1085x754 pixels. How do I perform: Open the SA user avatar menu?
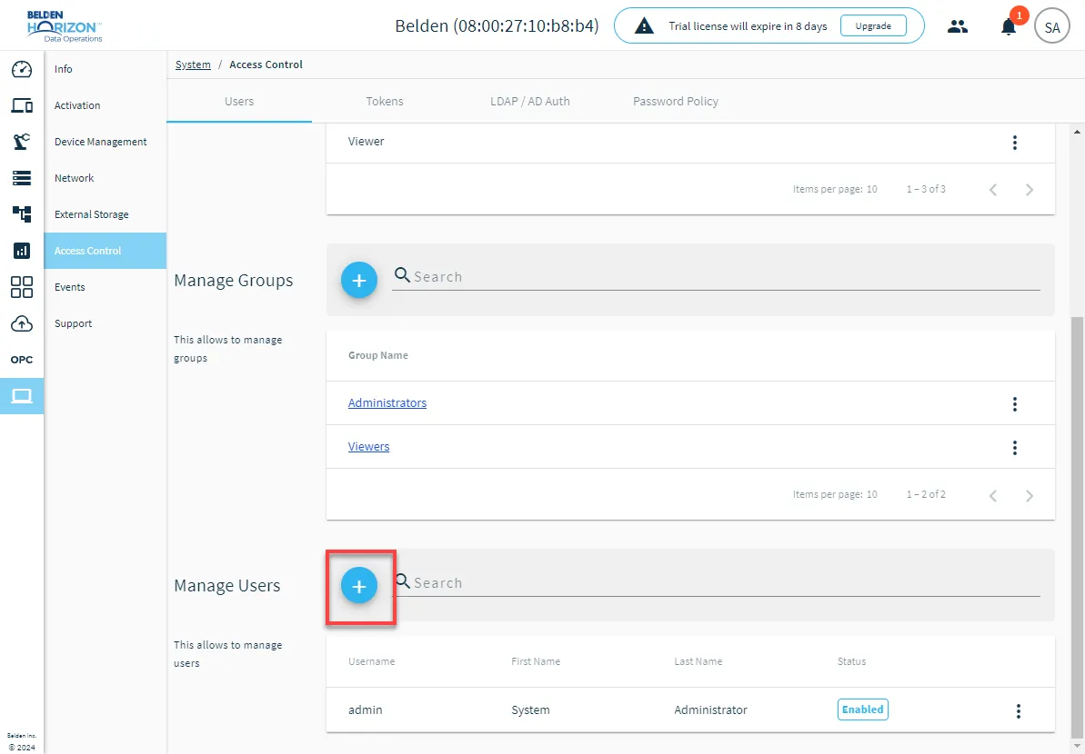click(1051, 27)
